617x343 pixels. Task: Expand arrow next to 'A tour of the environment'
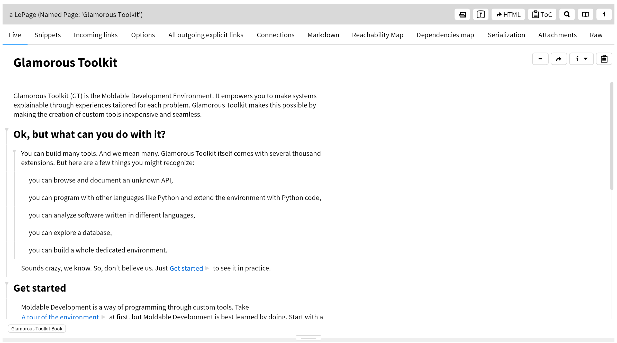(103, 317)
